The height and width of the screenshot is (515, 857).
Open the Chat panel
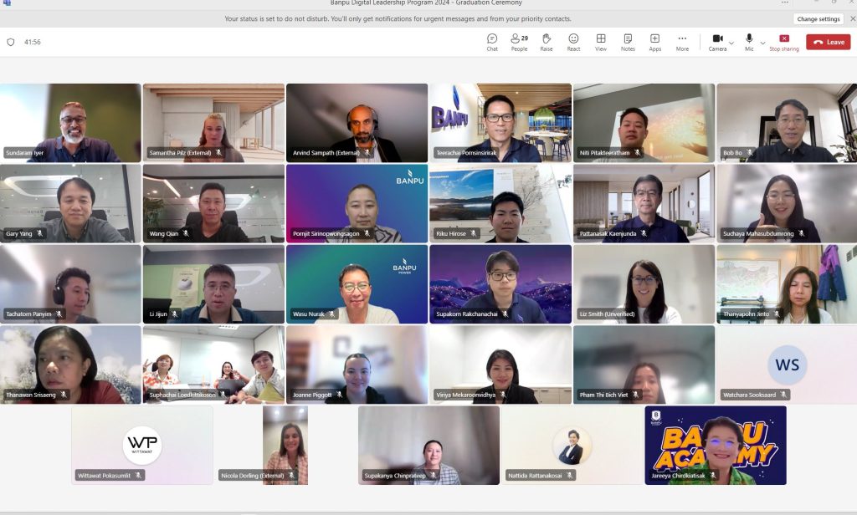click(492, 42)
